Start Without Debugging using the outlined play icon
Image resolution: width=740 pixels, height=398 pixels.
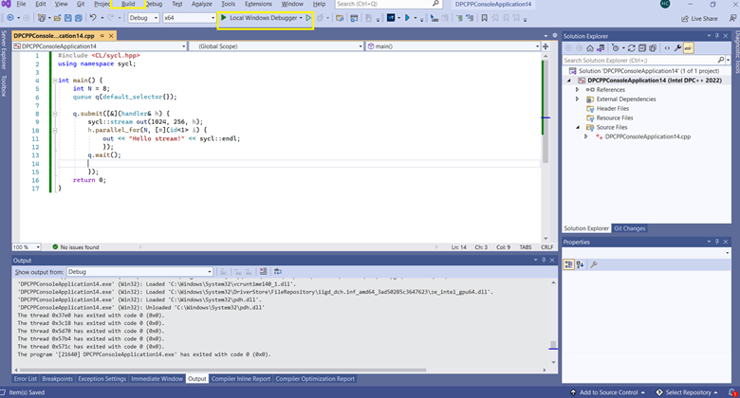coord(308,18)
